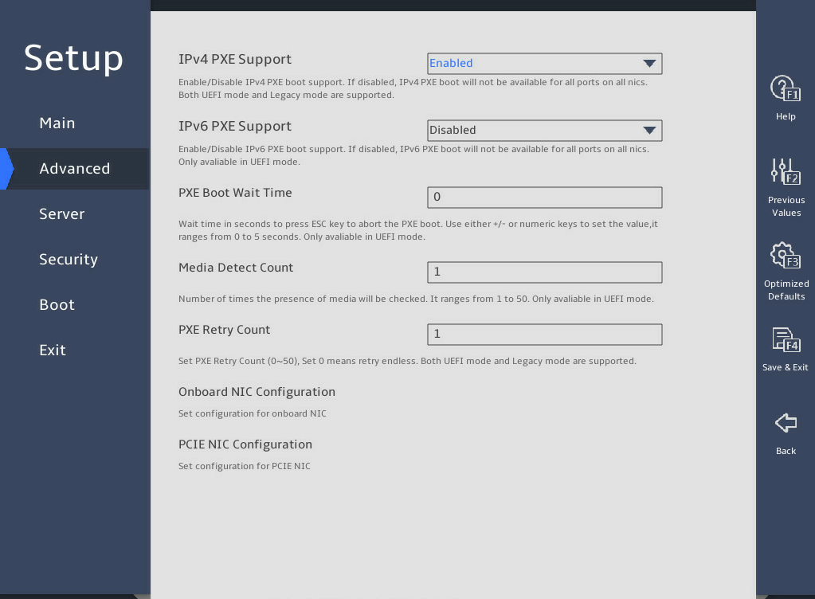815x599 pixels.
Task: Focus the PXE Boot Wait Time field
Action: click(x=544, y=198)
